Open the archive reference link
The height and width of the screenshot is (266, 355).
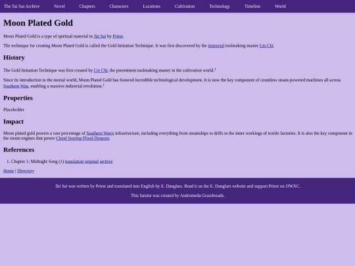(106, 162)
